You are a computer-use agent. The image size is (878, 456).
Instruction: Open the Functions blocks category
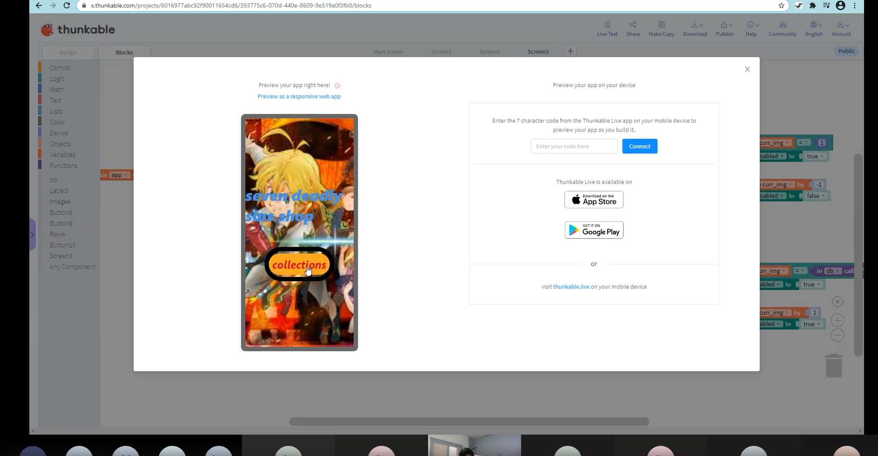coord(63,165)
